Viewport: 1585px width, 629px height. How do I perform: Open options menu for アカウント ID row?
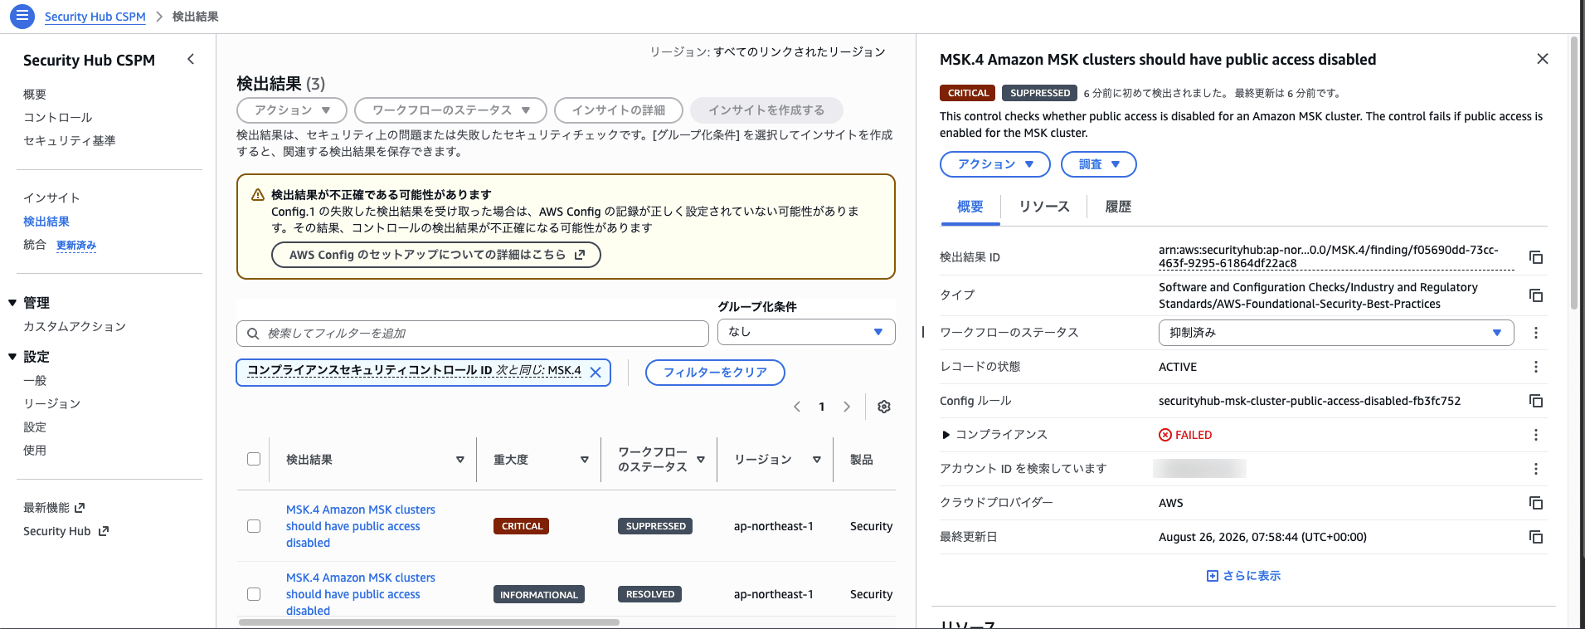pyautogui.click(x=1536, y=469)
